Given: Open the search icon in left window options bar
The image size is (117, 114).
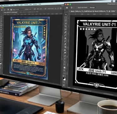Looking at the screenshot, I should (x=56, y=8).
